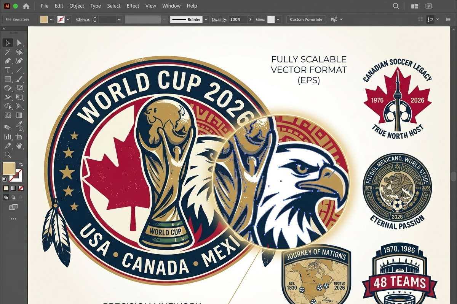The width and height of the screenshot is (457, 304).
Task: Set paint mode to Color
Action: coord(6,188)
